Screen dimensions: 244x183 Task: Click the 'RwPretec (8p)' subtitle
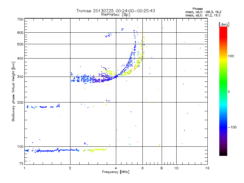116,15
